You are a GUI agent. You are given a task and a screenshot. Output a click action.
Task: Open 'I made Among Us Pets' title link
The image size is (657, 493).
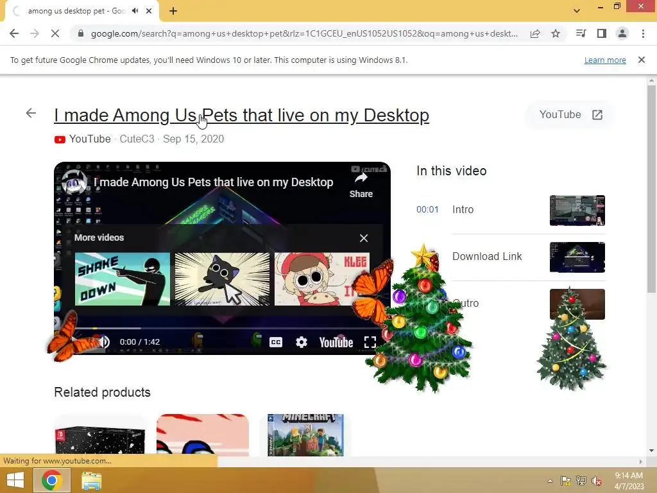pos(241,116)
